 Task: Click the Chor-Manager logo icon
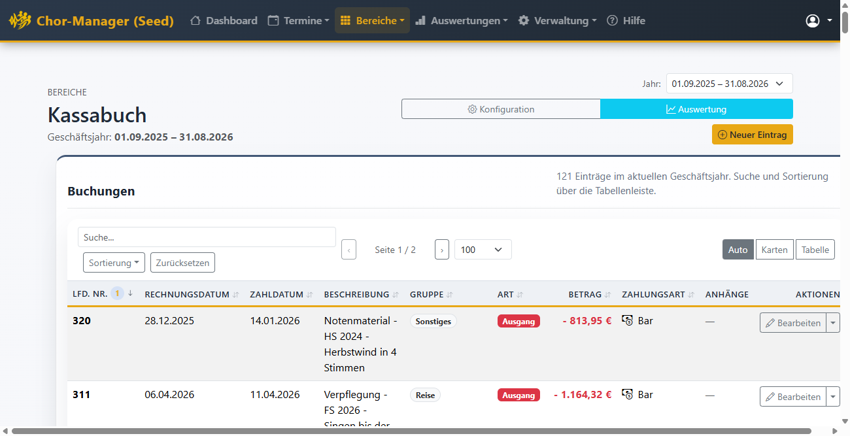pyautogui.click(x=20, y=20)
